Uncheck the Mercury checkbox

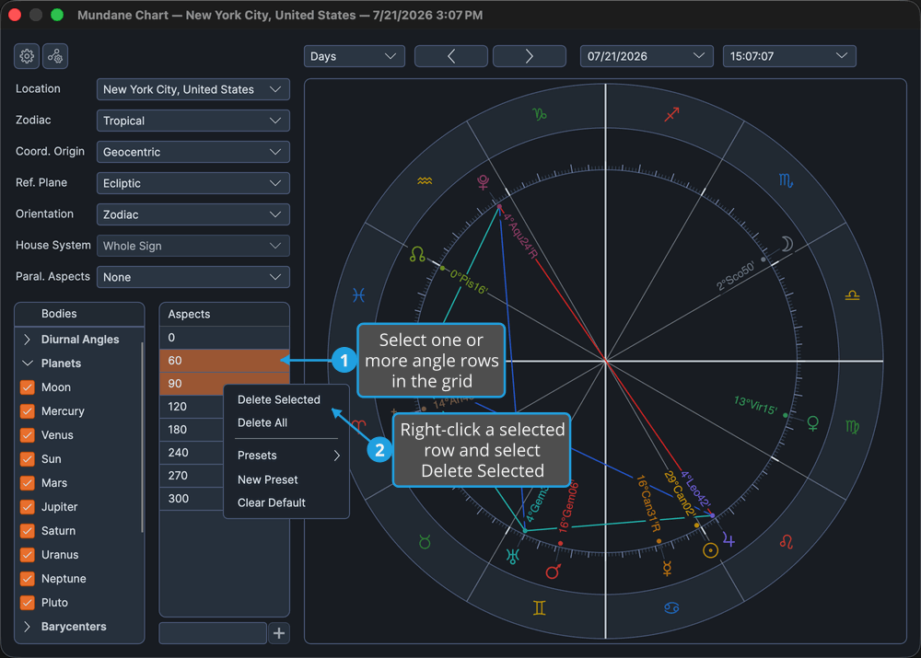coord(27,411)
